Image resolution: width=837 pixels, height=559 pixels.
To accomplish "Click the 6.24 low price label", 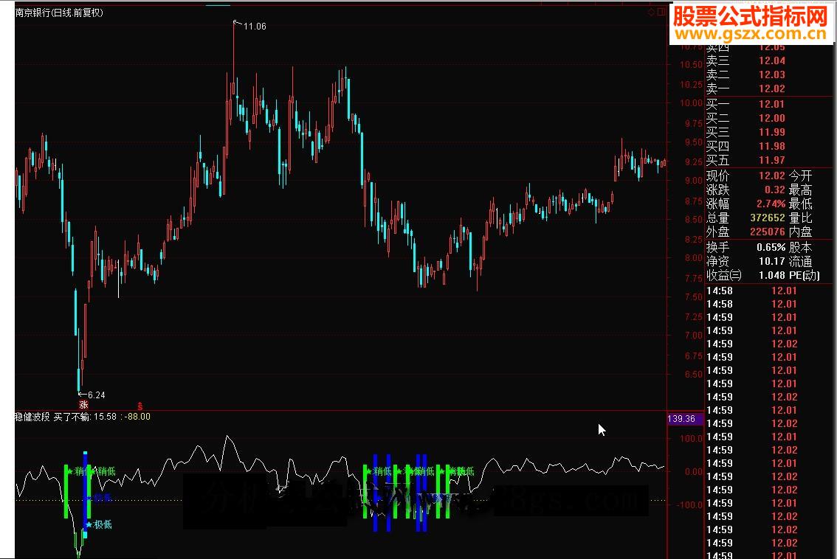I will (96, 395).
